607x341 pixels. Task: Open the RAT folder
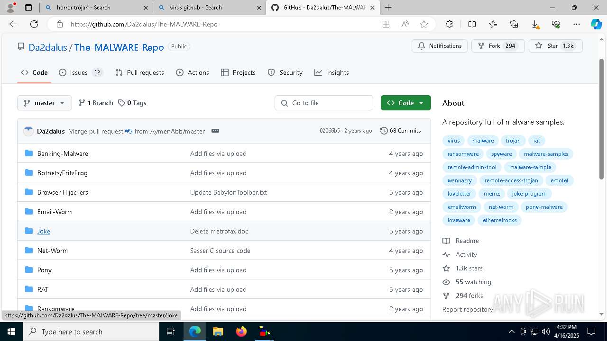click(x=43, y=289)
